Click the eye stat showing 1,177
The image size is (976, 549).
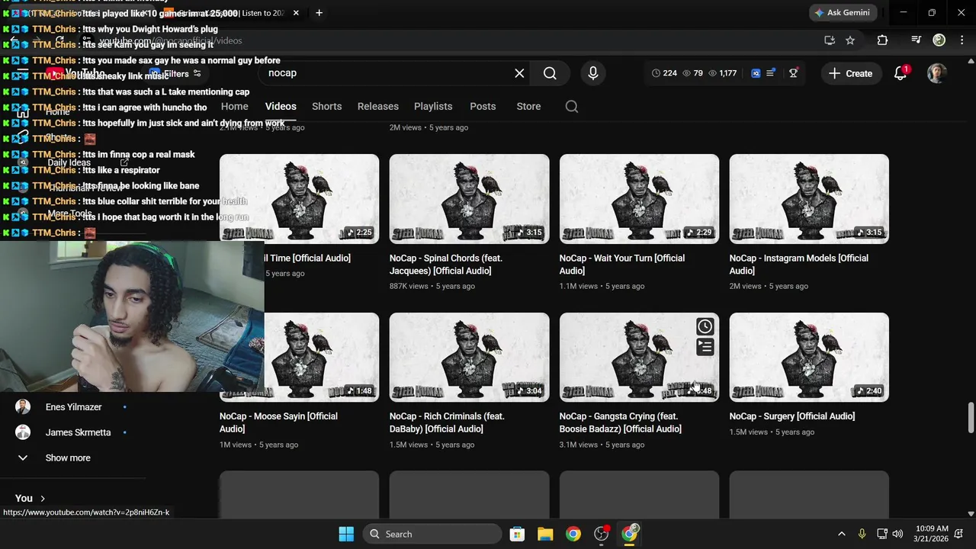[x=722, y=73]
